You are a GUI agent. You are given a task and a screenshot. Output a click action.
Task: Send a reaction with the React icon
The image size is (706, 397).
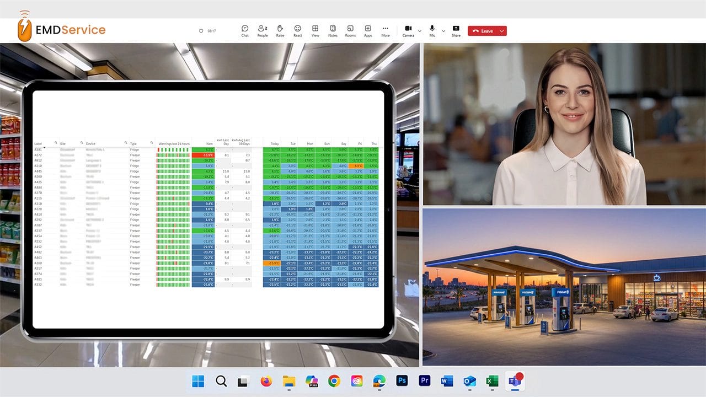click(297, 29)
